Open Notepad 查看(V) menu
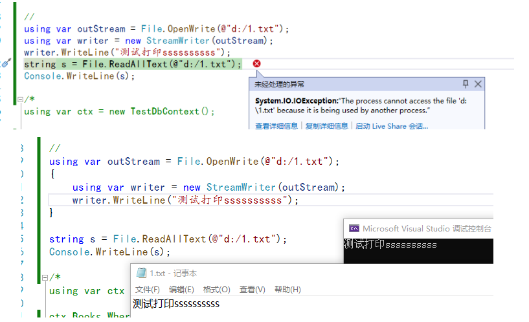This screenshot has width=529, height=322. (x=252, y=289)
